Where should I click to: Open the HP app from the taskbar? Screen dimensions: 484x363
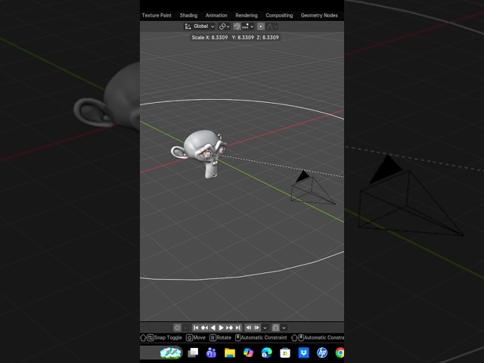(x=322, y=352)
